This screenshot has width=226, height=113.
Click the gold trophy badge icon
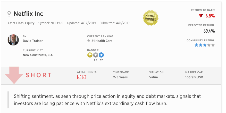90,55
